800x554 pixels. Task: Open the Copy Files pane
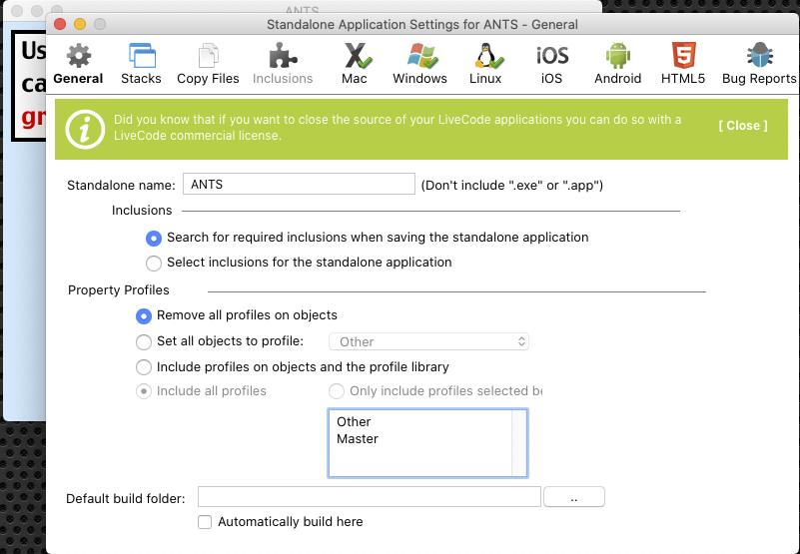(208, 63)
